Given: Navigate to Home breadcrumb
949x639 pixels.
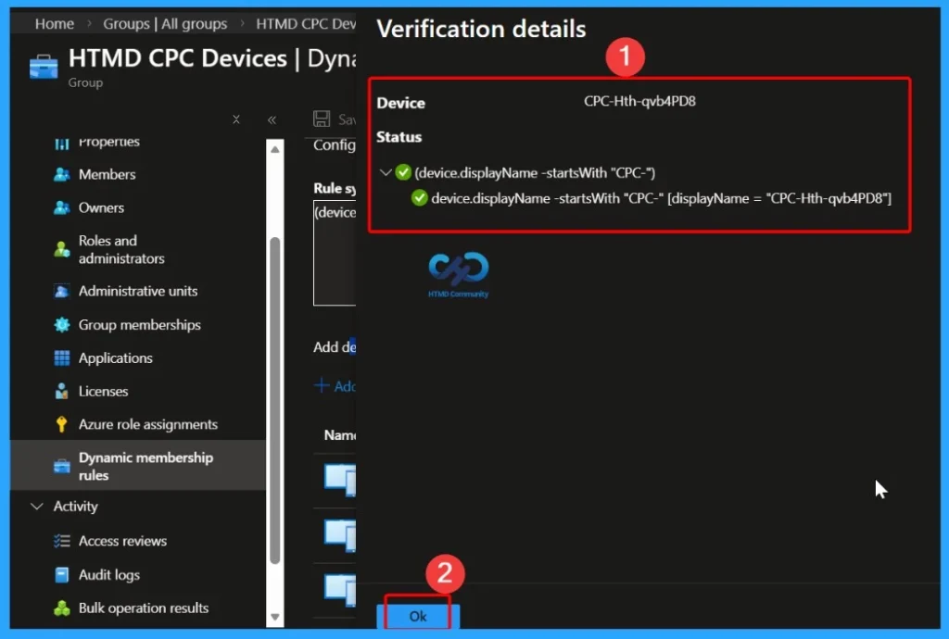Looking at the screenshot, I should [54, 23].
